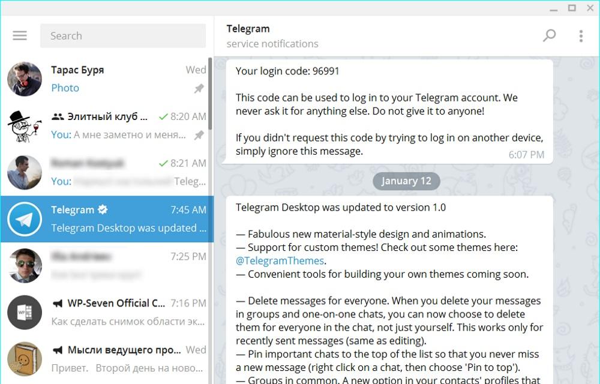Click the January 12 date badge

pyautogui.click(x=406, y=181)
